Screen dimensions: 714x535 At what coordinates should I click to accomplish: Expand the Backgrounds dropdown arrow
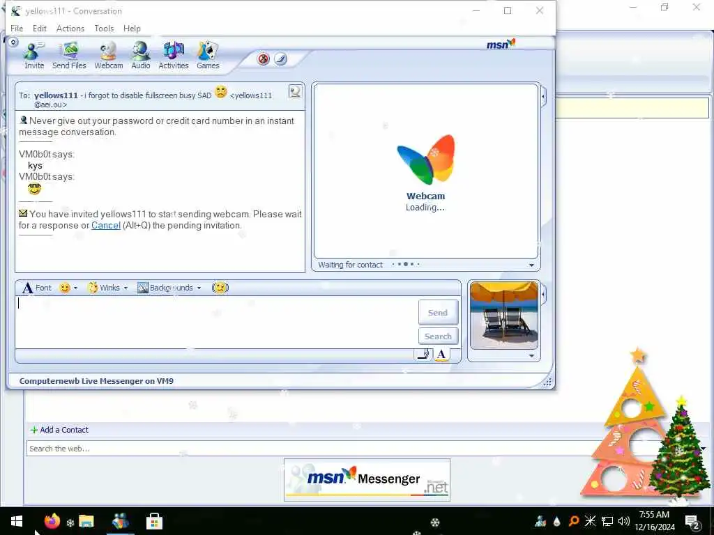click(199, 288)
